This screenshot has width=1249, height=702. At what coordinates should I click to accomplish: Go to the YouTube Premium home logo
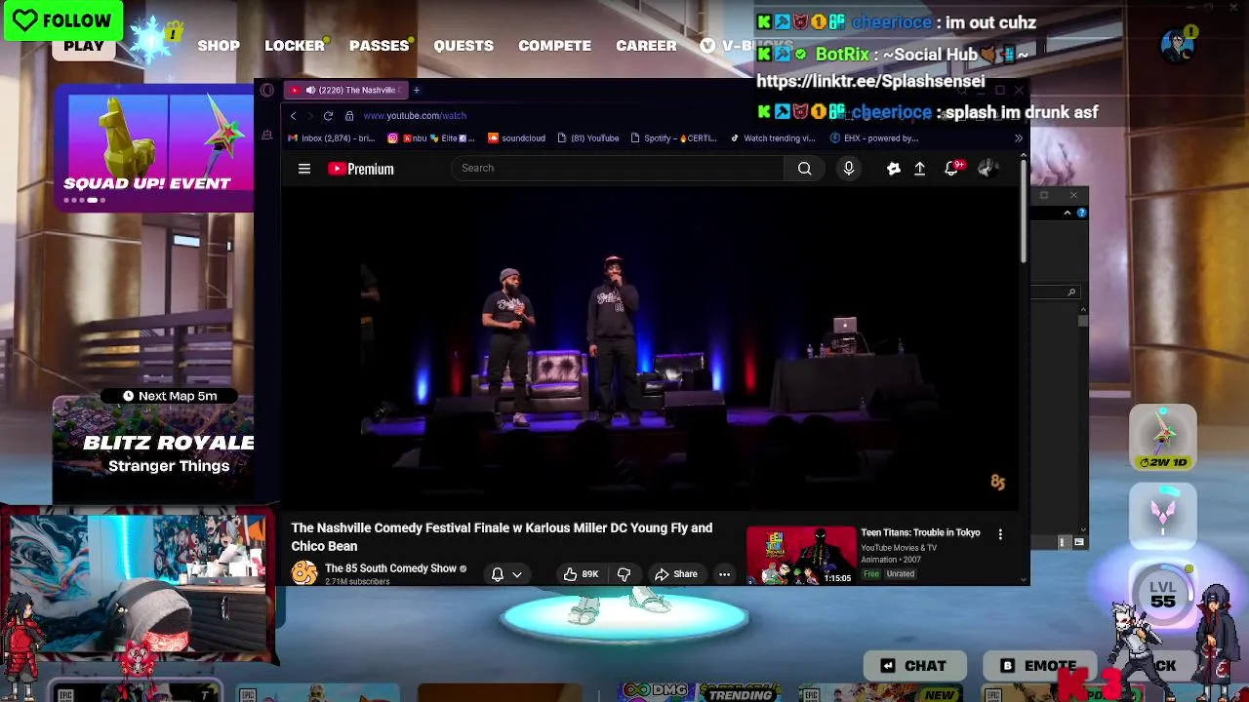point(361,169)
